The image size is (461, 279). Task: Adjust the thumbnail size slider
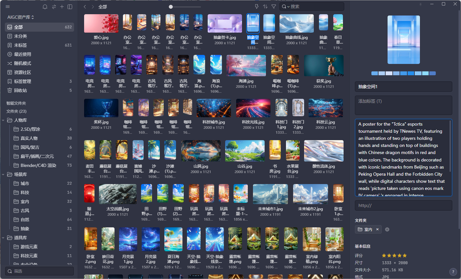point(171,7)
